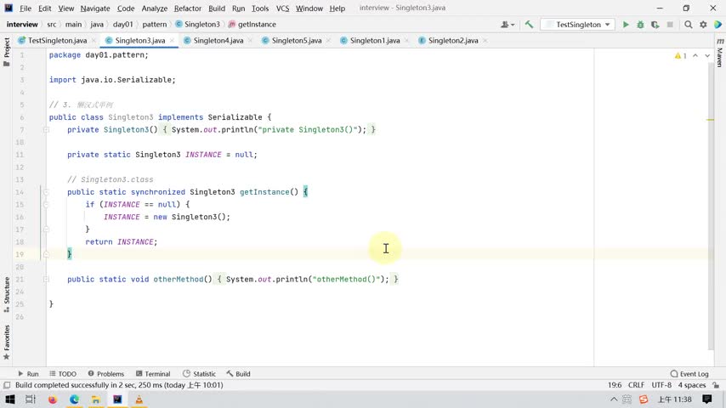
Task: Click the pattern breadcrumb in navigation bar
Action: (154, 25)
